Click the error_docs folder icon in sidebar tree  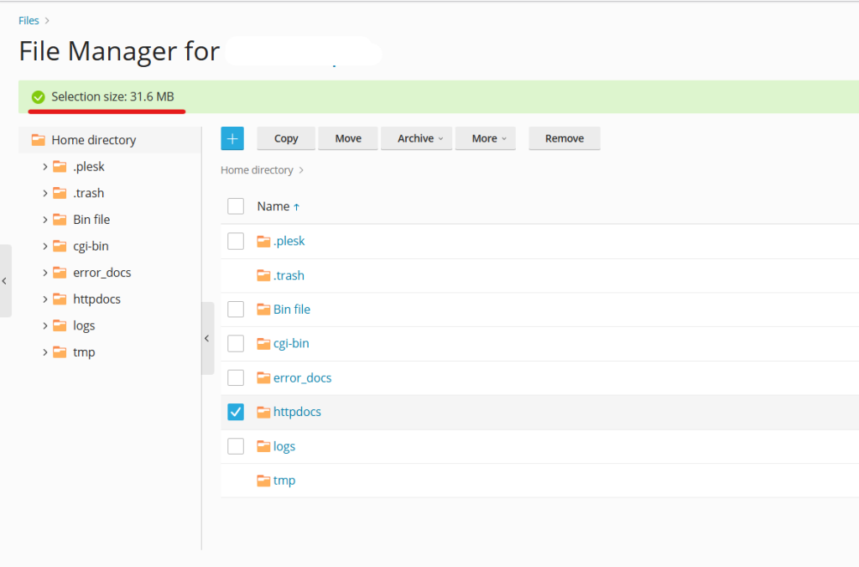click(60, 273)
